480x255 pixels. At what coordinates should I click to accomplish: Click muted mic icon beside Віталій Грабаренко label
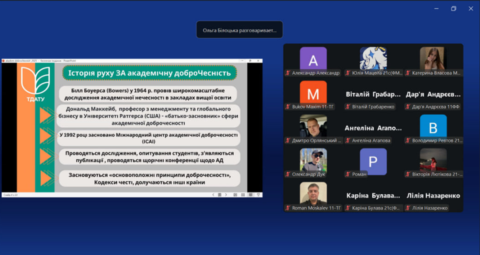coord(348,107)
